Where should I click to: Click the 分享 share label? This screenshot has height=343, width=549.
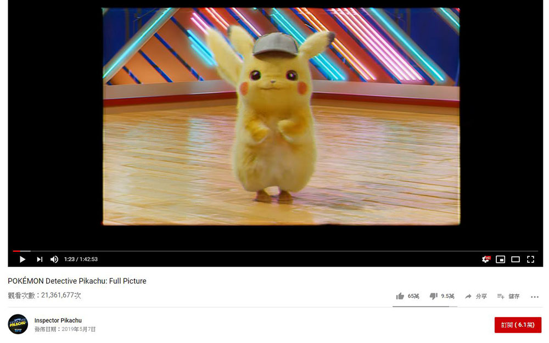coord(481,296)
